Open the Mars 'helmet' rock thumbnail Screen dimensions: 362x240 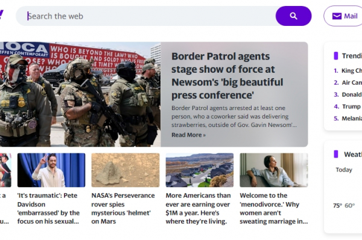125,170
